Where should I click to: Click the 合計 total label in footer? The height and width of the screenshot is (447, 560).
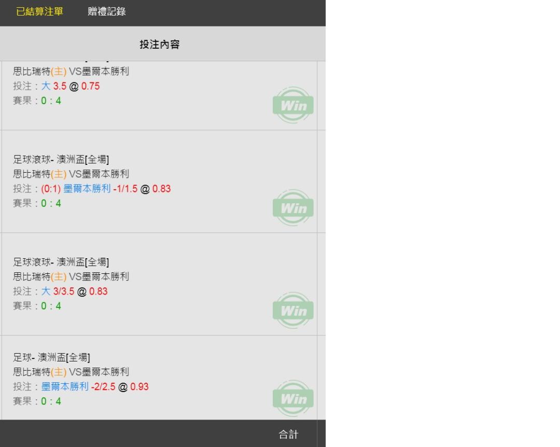point(288,435)
